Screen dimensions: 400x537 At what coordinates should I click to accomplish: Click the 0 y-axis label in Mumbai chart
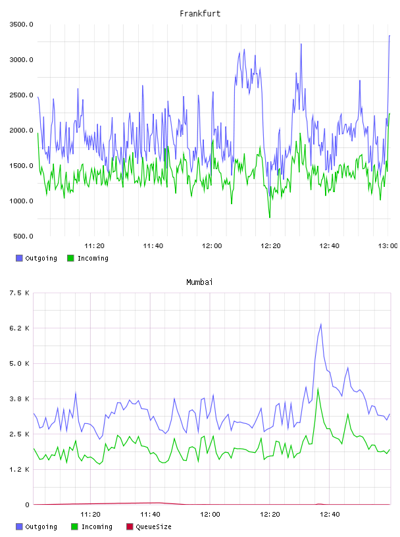[x=27, y=505]
